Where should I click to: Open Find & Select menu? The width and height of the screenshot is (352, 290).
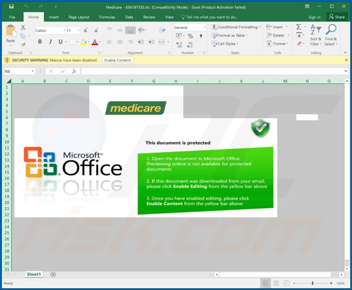[x=331, y=35]
